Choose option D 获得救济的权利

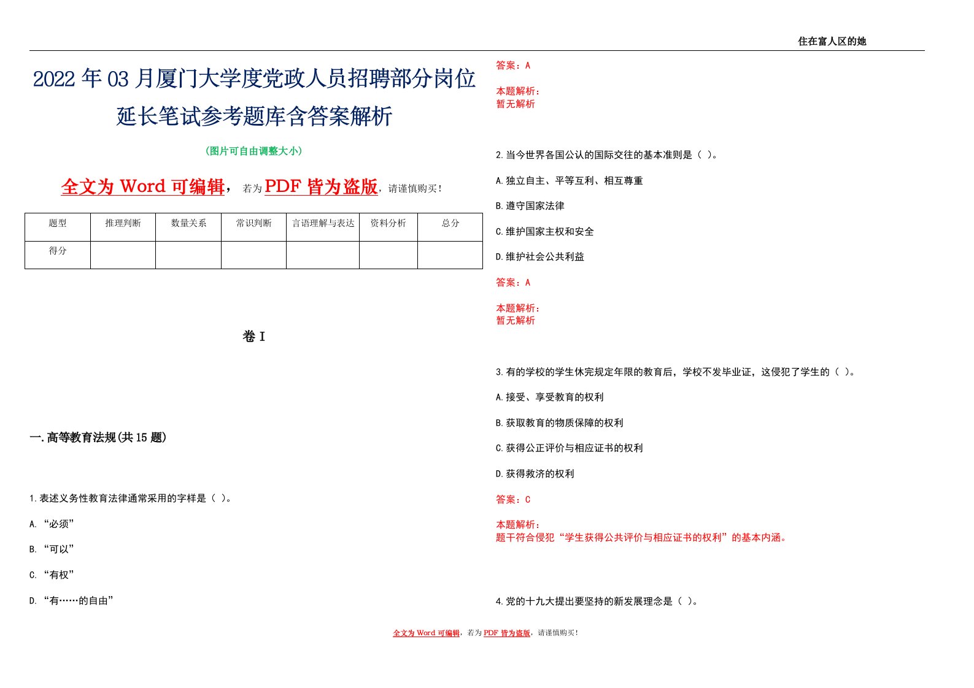pyautogui.click(x=535, y=474)
